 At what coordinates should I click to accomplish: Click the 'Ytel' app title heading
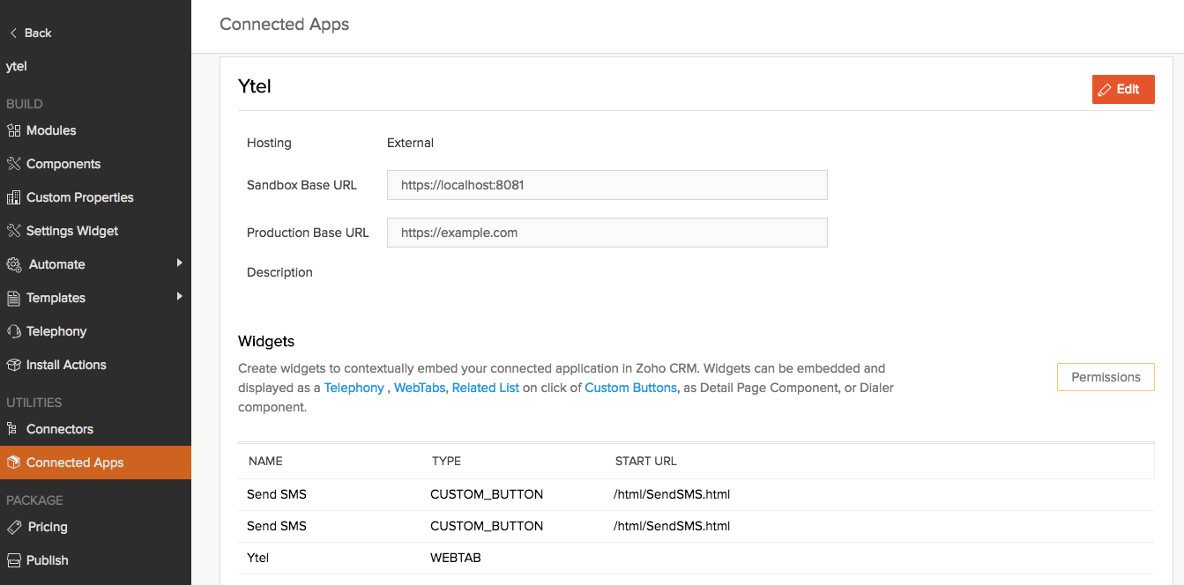255,86
